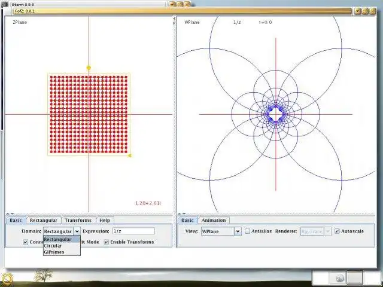Click the Domain dropdown arrow

click(77, 231)
